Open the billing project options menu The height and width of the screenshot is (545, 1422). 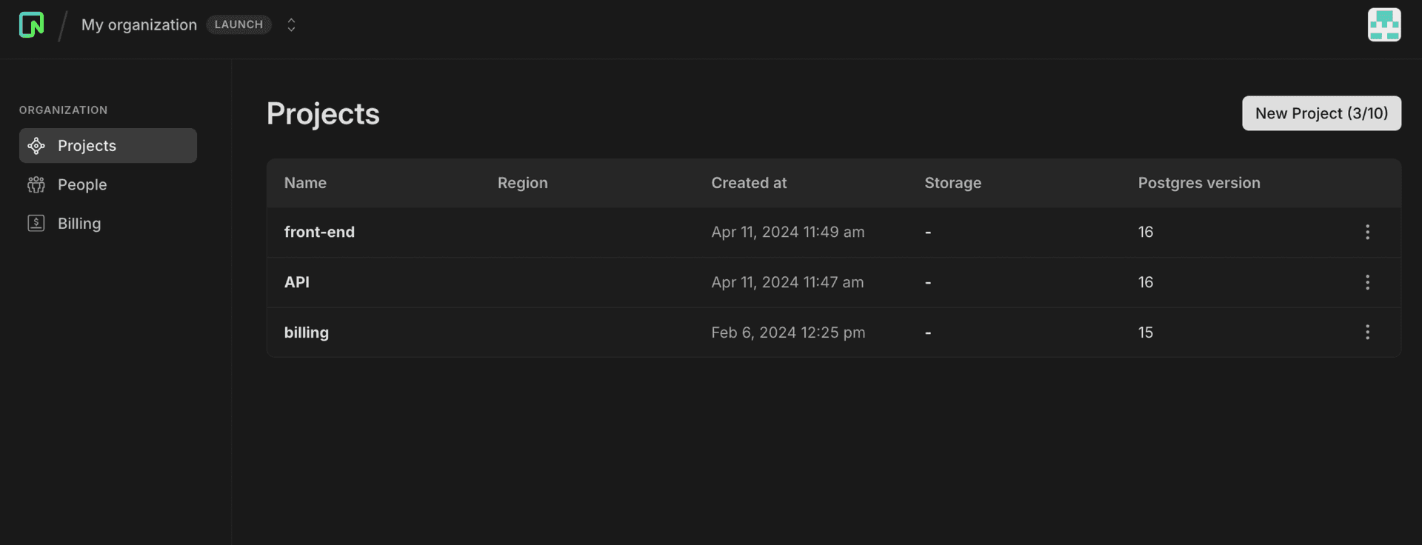1367,332
